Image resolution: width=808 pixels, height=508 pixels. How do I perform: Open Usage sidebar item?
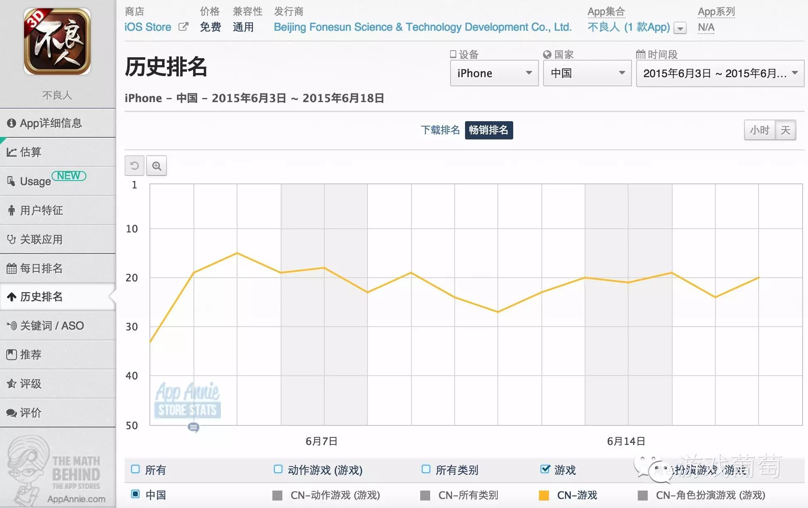[x=58, y=181]
